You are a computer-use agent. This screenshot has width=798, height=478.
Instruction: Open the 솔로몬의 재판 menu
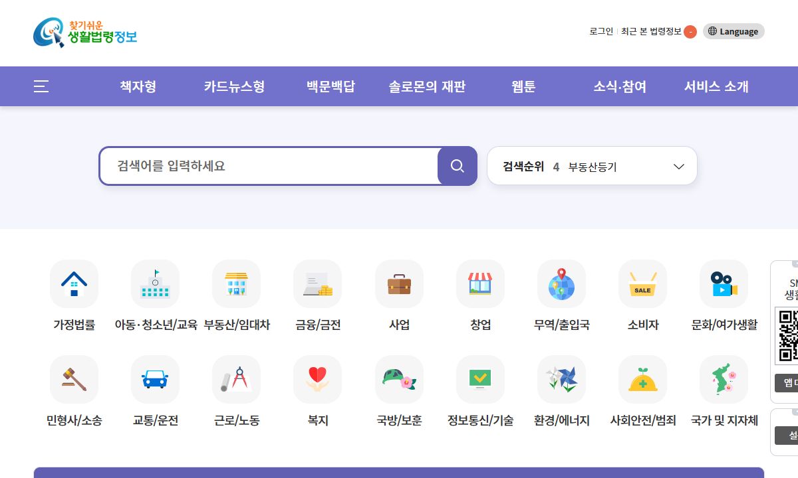point(427,86)
